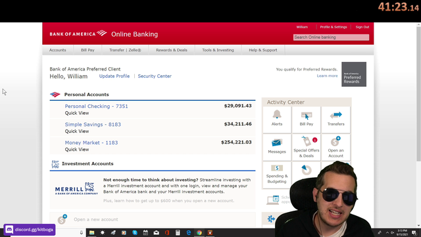Click the William user name link
This screenshot has height=237, width=421.
pos(302,27)
